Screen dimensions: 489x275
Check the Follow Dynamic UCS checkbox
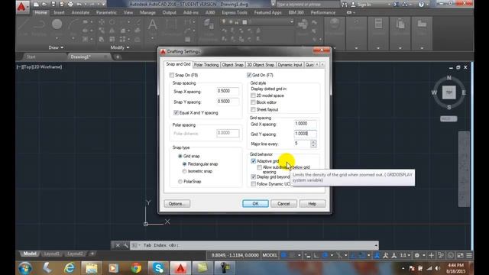coord(253,184)
